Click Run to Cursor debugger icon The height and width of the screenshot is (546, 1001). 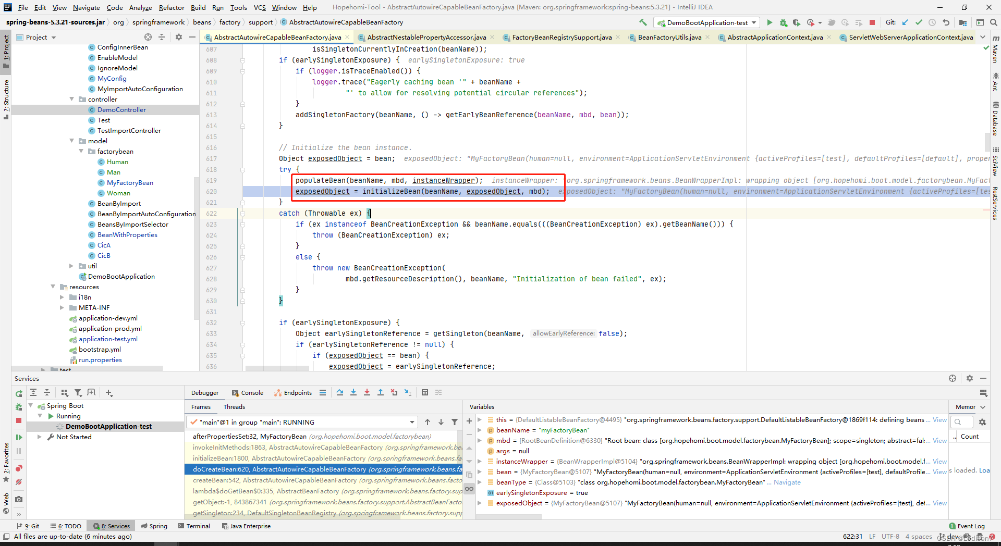[408, 393]
